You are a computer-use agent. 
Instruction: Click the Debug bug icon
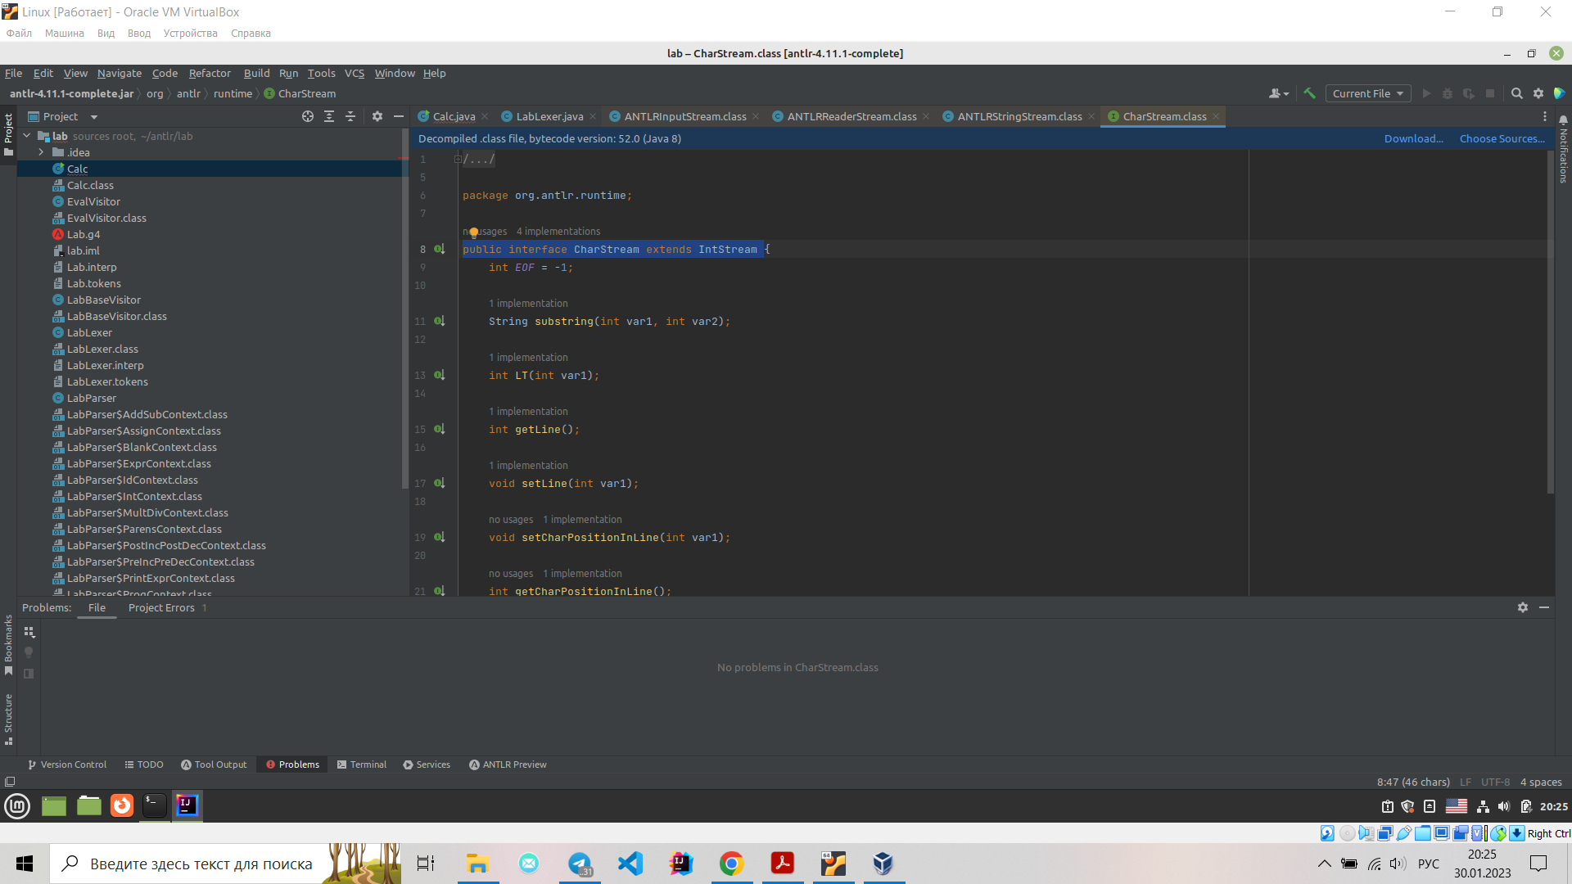(x=1448, y=93)
